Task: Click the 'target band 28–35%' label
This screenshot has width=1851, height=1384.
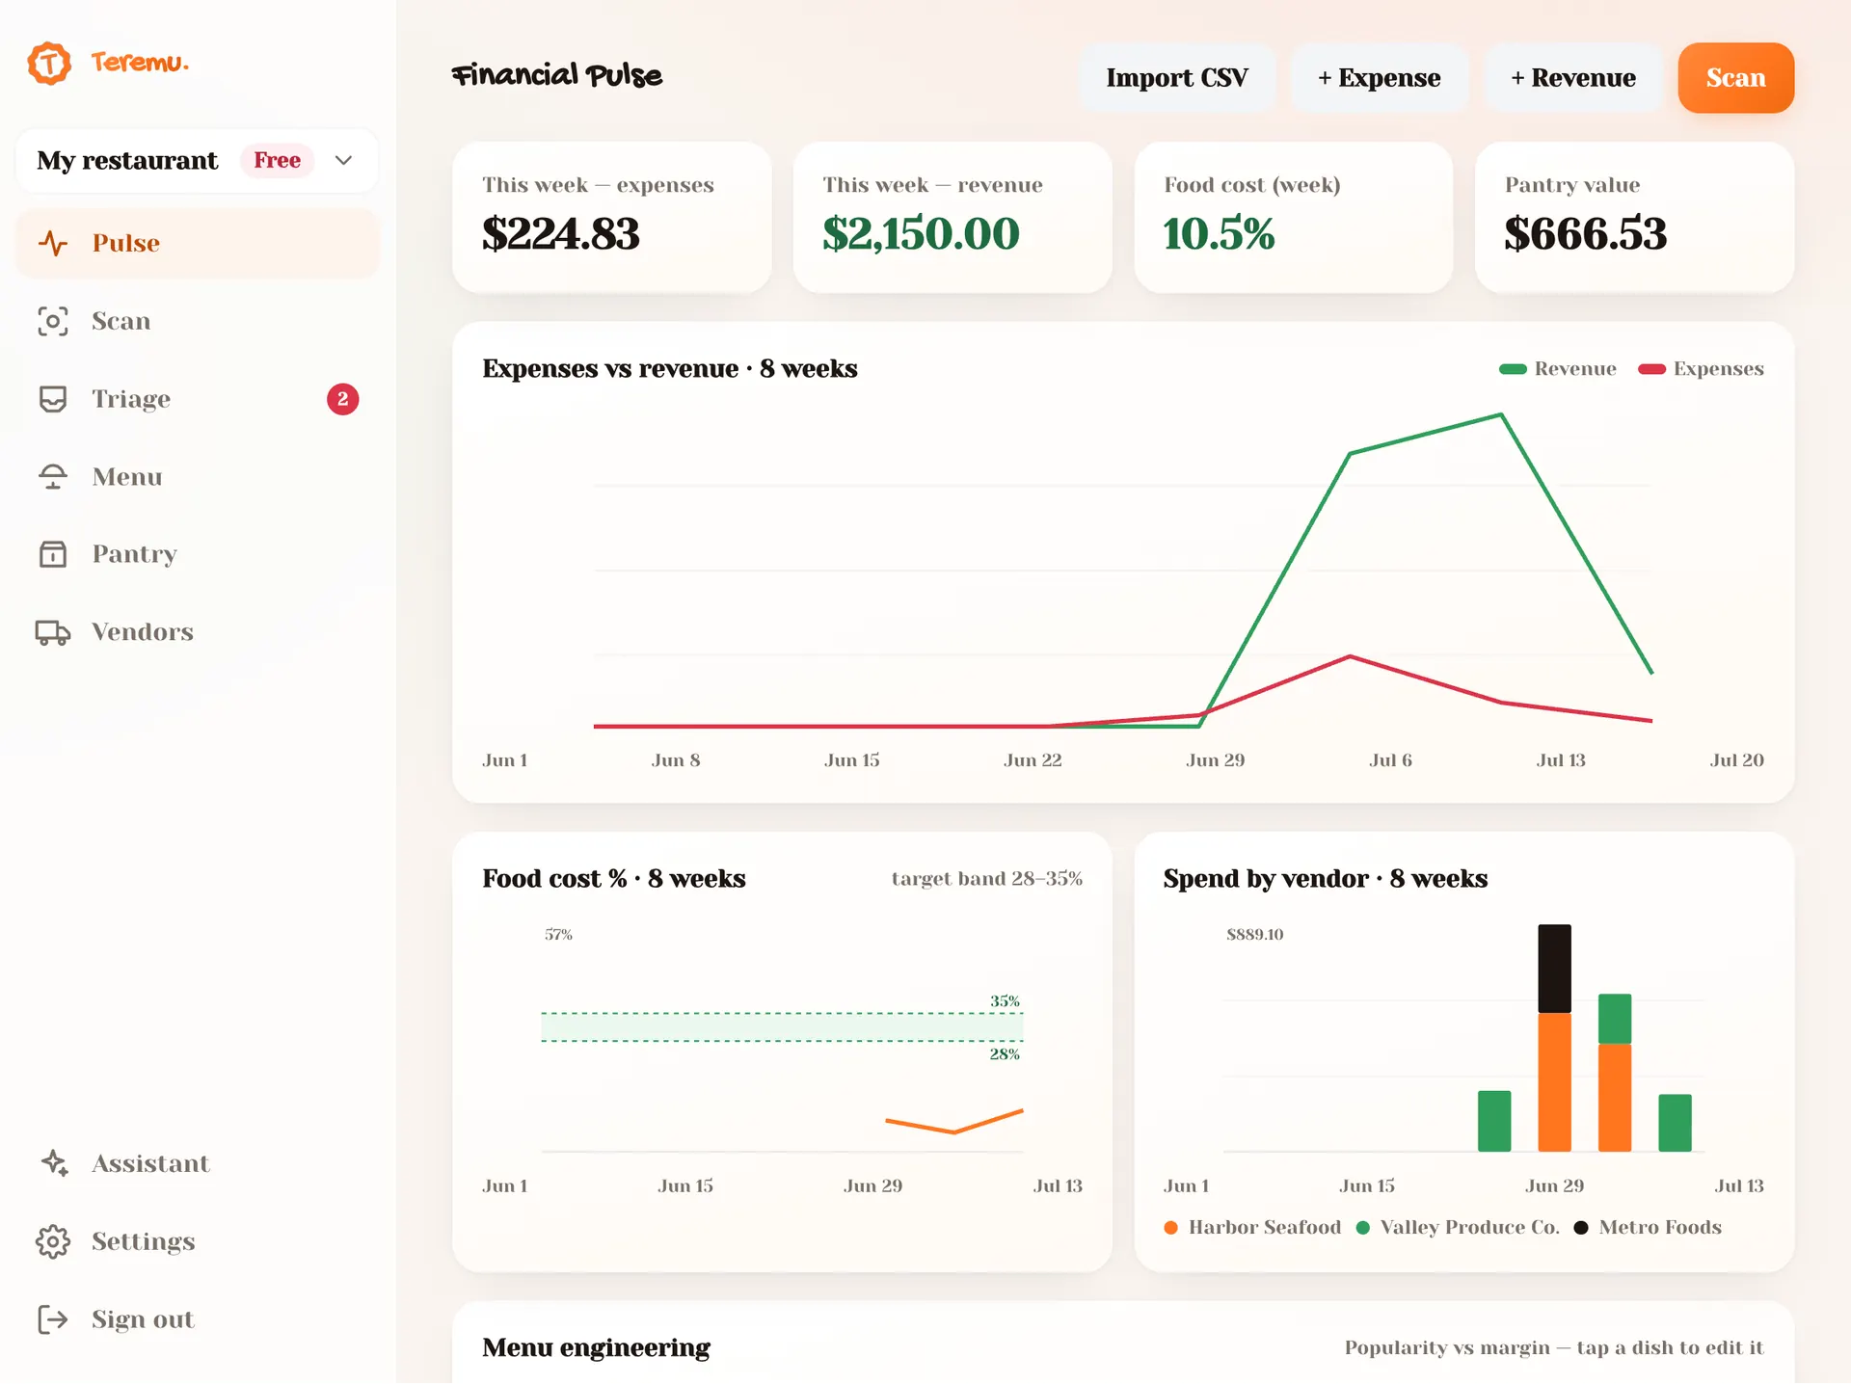Action: [987, 879]
